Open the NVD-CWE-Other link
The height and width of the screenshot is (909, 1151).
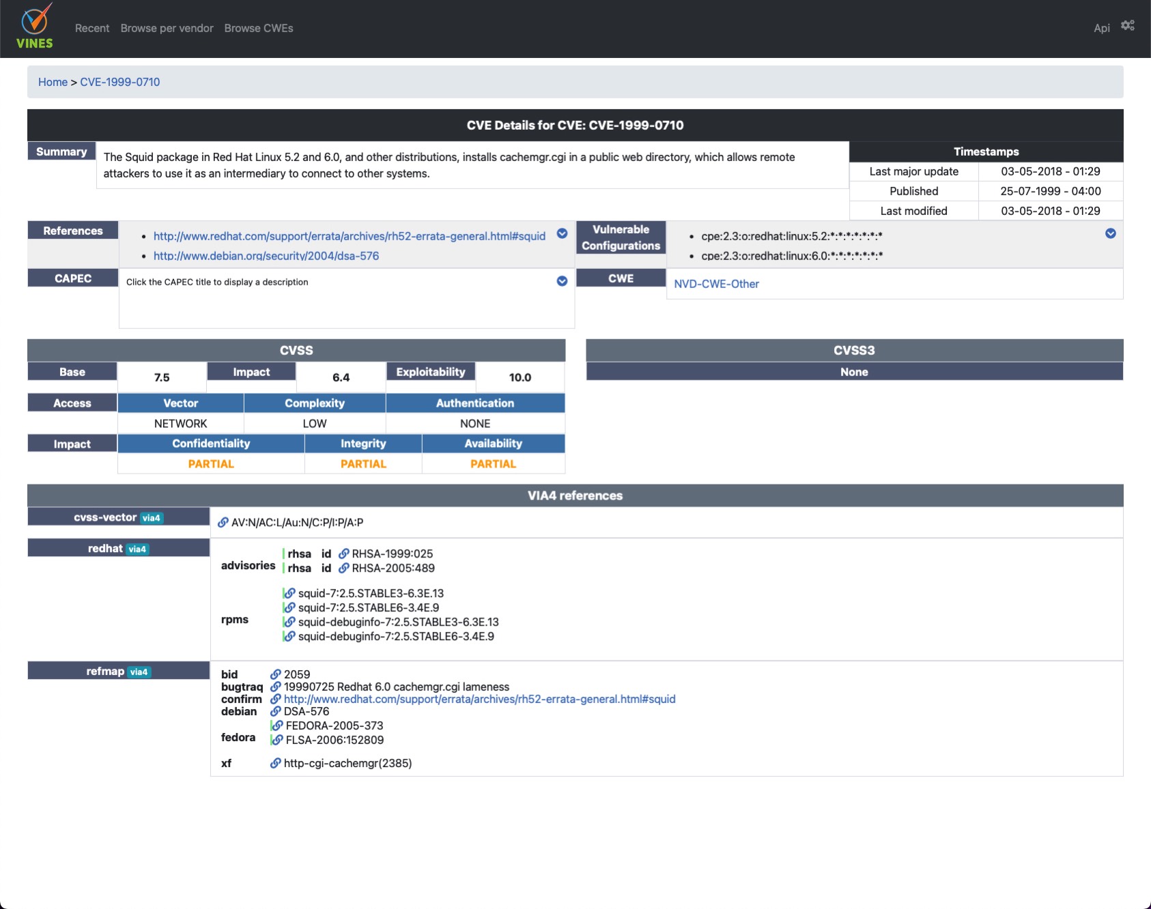pyautogui.click(x=717, y=284)
